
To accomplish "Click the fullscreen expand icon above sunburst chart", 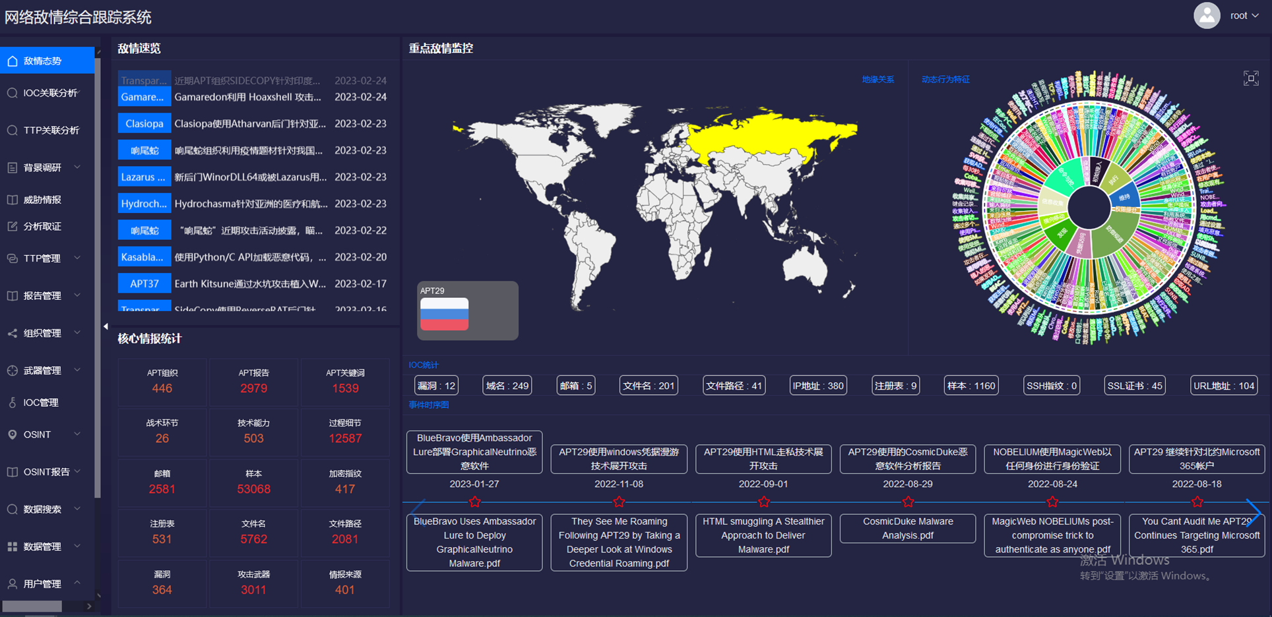I will click(1251, 79).
